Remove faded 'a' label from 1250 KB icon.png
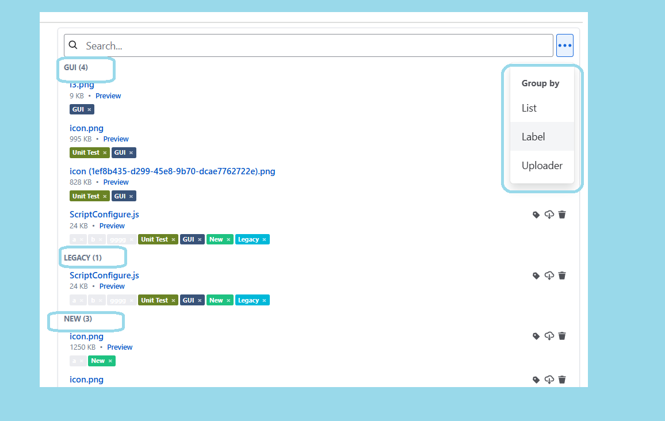This screenshot has height=421, width=665. 82,361
